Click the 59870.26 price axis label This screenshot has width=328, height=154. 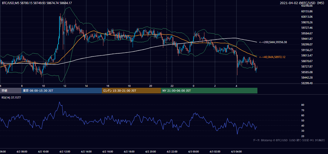point(307,22)
